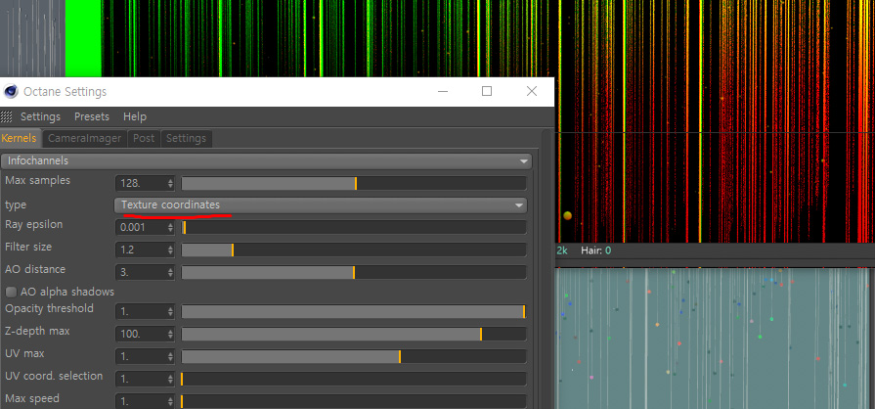Click the Opacity threshold value field

pyautogui.click(x=141, y=312)
